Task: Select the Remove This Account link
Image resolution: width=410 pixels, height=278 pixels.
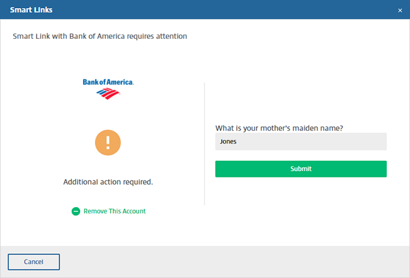Action: [x=115, y=211]
